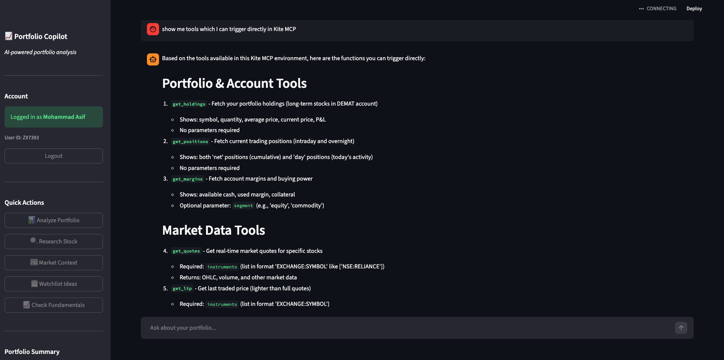This screenshot has height=360, width=724.
Task: Select the Check Fundamentals quick action
Action: (x=53, y=305)
